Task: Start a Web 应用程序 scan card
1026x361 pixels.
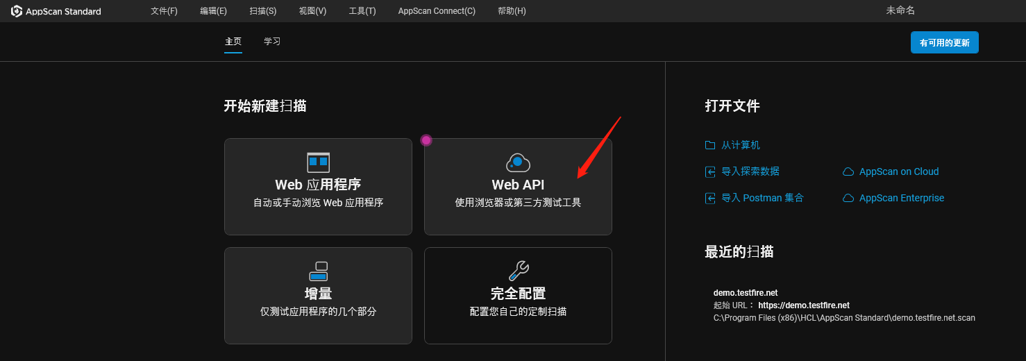Action: (318, 187)
